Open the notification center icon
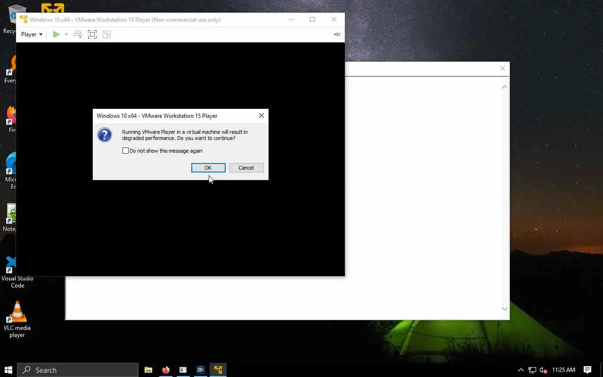 point(587,370)
